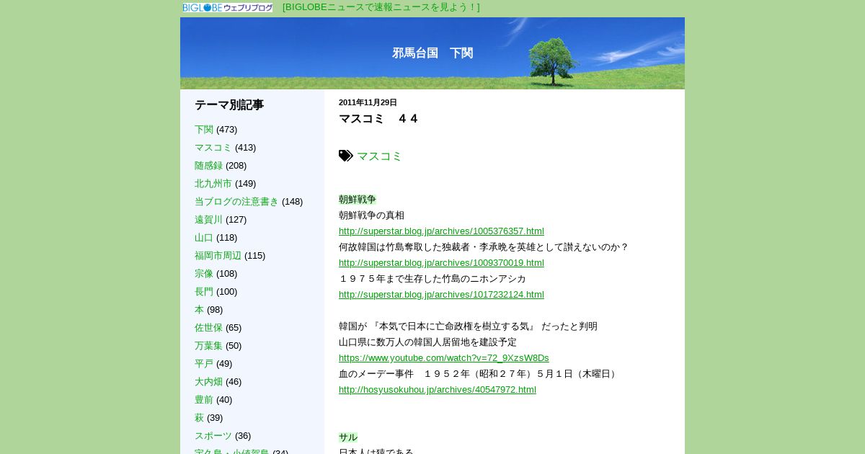Click the count (413) next to マスコミ
Screen dimensions: 865x454
[x=245, y=148]
